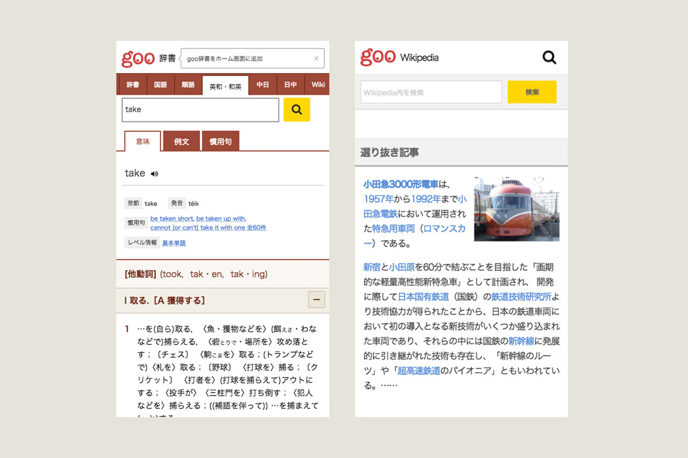Screen dimensions: 688x458
Task: Click the 選り抜き記事 section heading
Action: [389, 152]
